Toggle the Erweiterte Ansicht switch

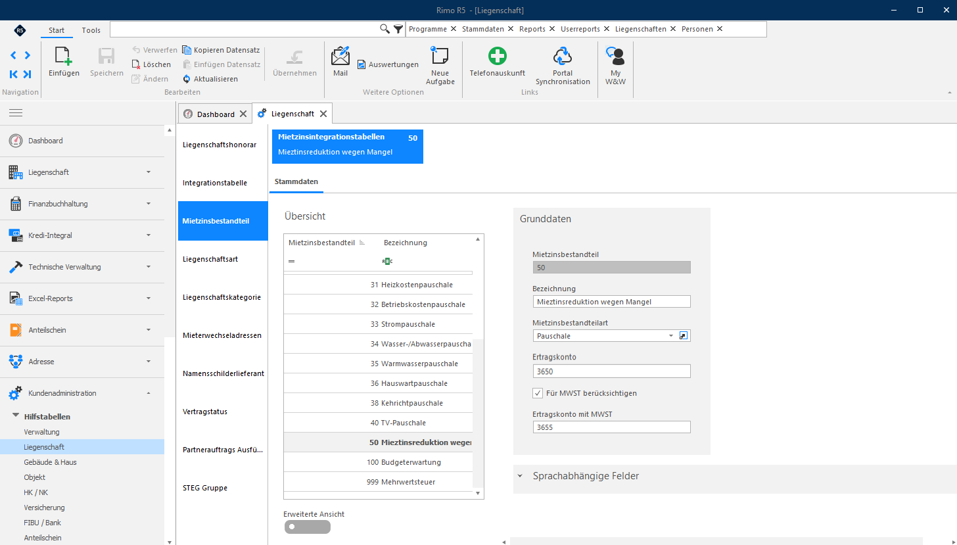(x=308, y=527)
